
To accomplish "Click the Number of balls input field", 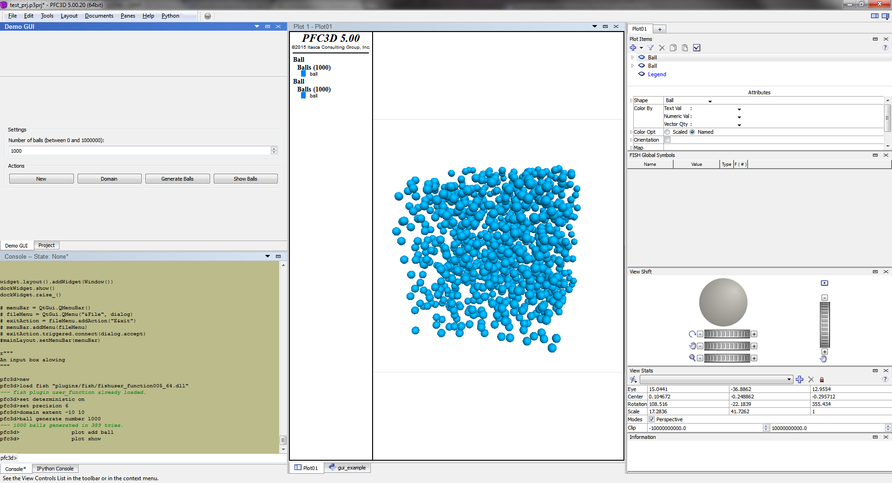I will pos(139,151).
